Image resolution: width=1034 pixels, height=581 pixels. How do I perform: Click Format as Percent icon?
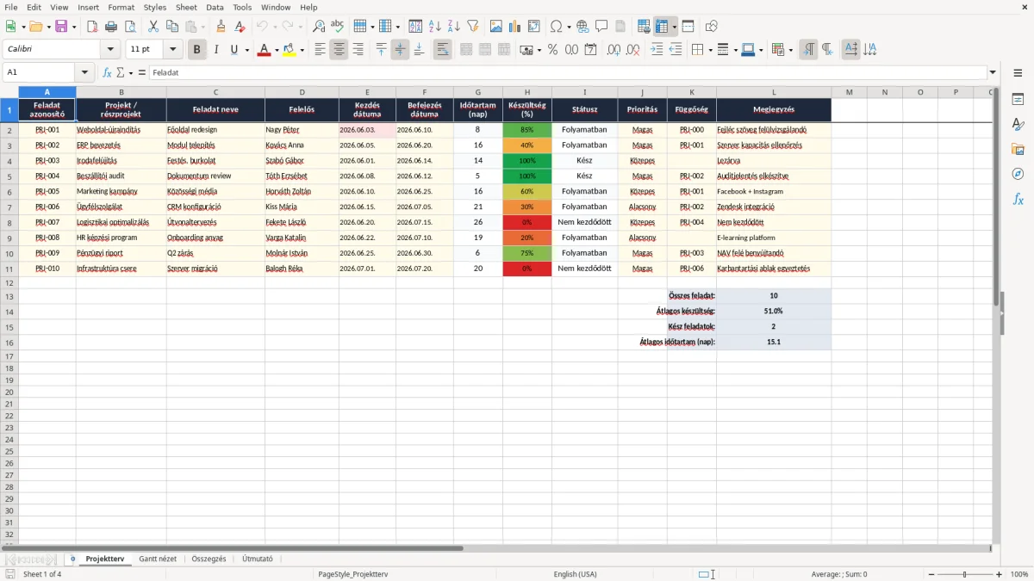(552, 50)
